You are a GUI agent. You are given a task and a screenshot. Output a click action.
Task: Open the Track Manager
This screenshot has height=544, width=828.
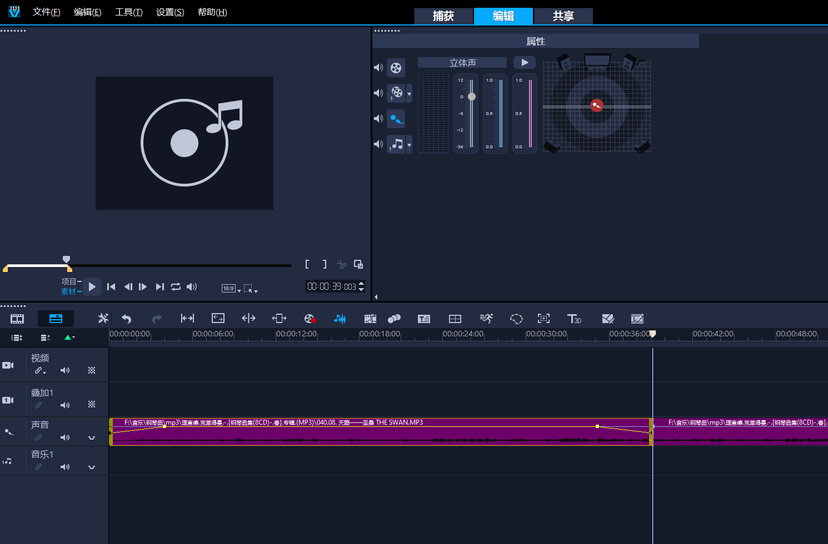pos(46,338)
